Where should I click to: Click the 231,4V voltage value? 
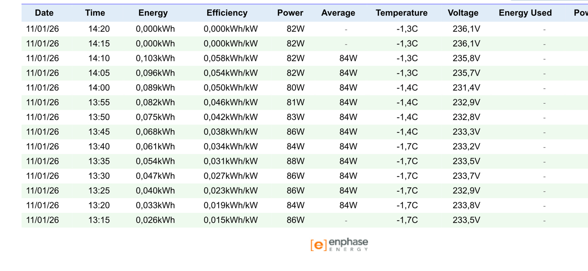pyautogui.click(x=466, y=88)
